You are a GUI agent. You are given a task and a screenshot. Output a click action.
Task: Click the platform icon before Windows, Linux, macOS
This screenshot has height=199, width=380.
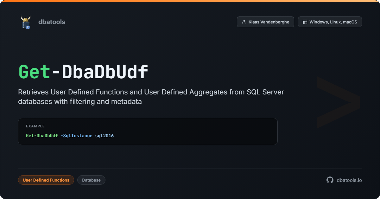[x=305, y=22]
